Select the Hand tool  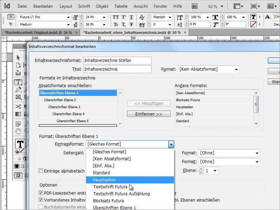pos(18,131)
